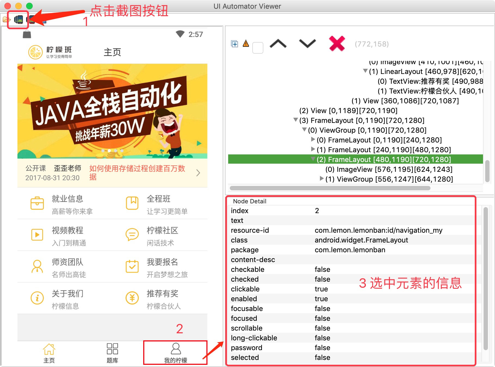
Task: Click the index row value 2
Action: [317, 211]
